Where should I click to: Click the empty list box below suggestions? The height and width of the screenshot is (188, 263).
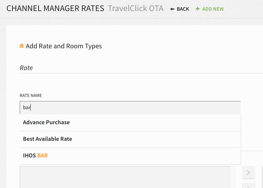pos(125,177)
